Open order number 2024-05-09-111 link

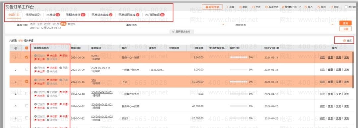[x=101, y=68]
